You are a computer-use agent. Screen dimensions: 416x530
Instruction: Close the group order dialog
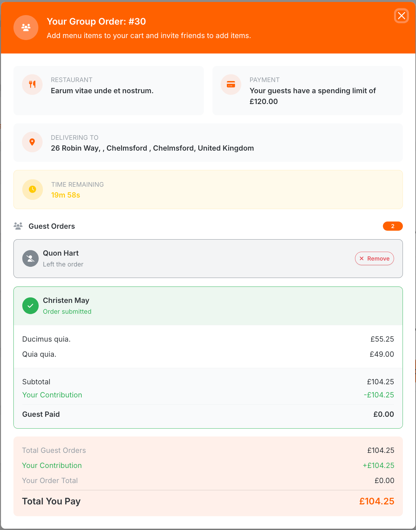(402, 16)
